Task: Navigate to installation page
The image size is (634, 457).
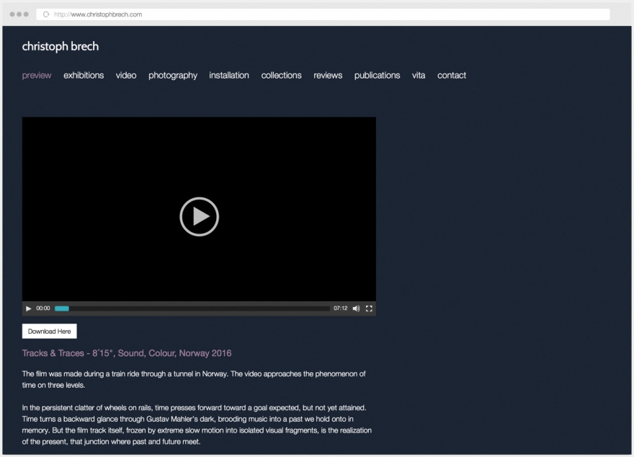Action: [x=229, y=75]
